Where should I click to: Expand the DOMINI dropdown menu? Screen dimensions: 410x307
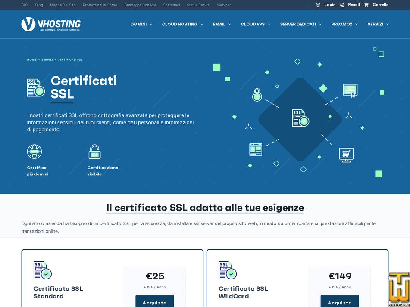[141, 24]
